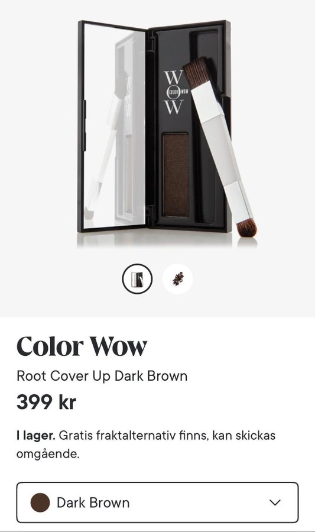Select the compact case thumbnail

click(x=137, y=278)
